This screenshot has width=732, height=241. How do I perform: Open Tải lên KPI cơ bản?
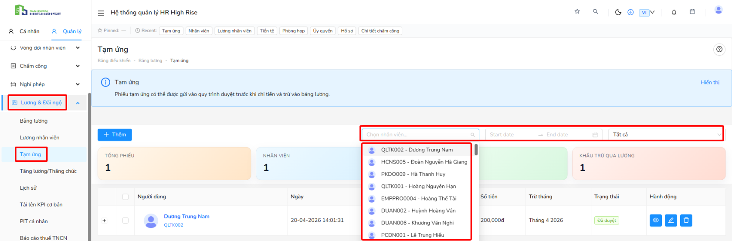point(41,204)
